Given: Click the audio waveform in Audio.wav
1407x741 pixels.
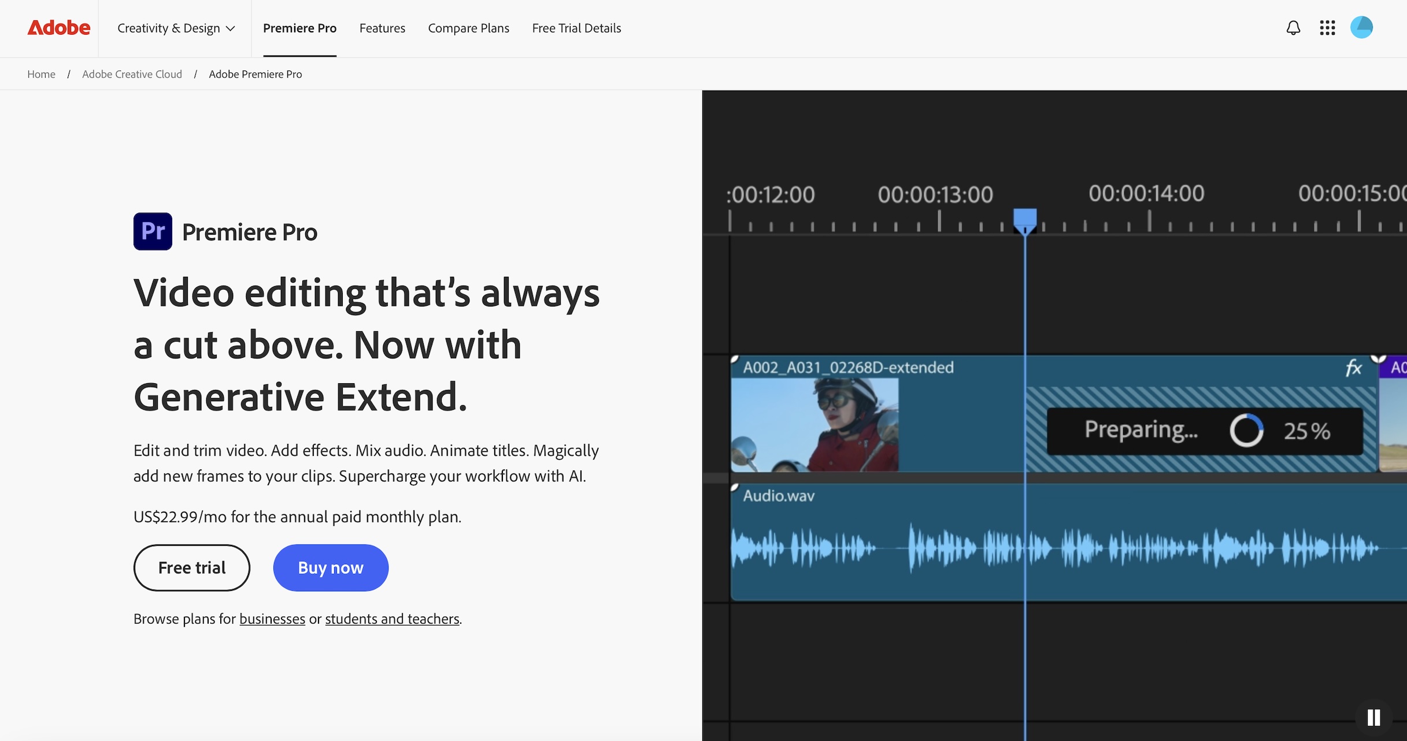Looking at the screenshot, I should [1055, 547].
